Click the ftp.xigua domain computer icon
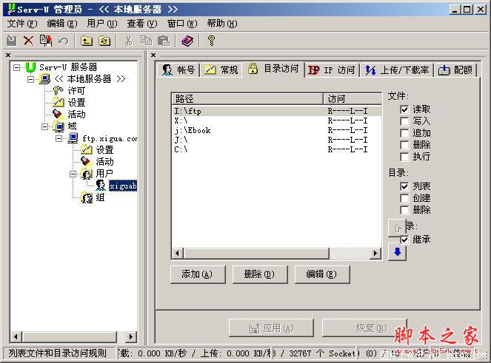The height and width of the screenshot is (363, 491). point(73,138)
